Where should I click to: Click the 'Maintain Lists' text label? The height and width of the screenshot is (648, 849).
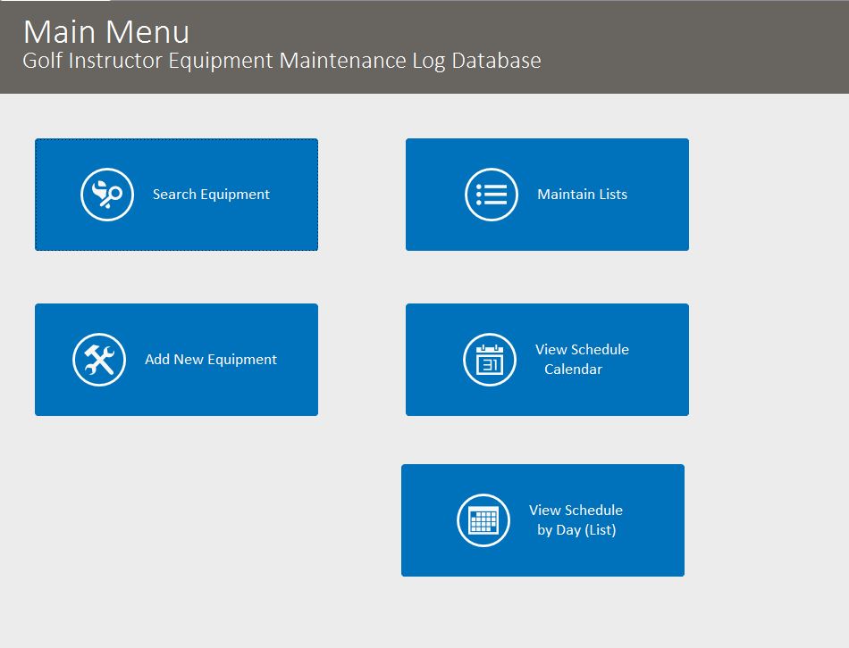pos(581,194)
